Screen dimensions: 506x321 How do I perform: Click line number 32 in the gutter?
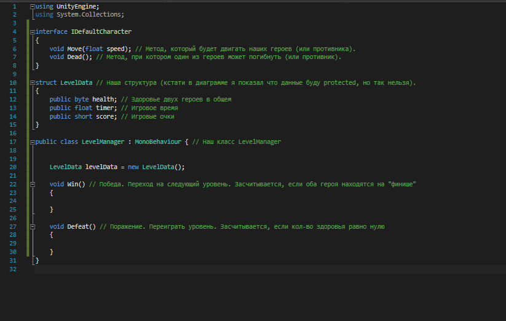pyautogui.click(x=14, y=269)
